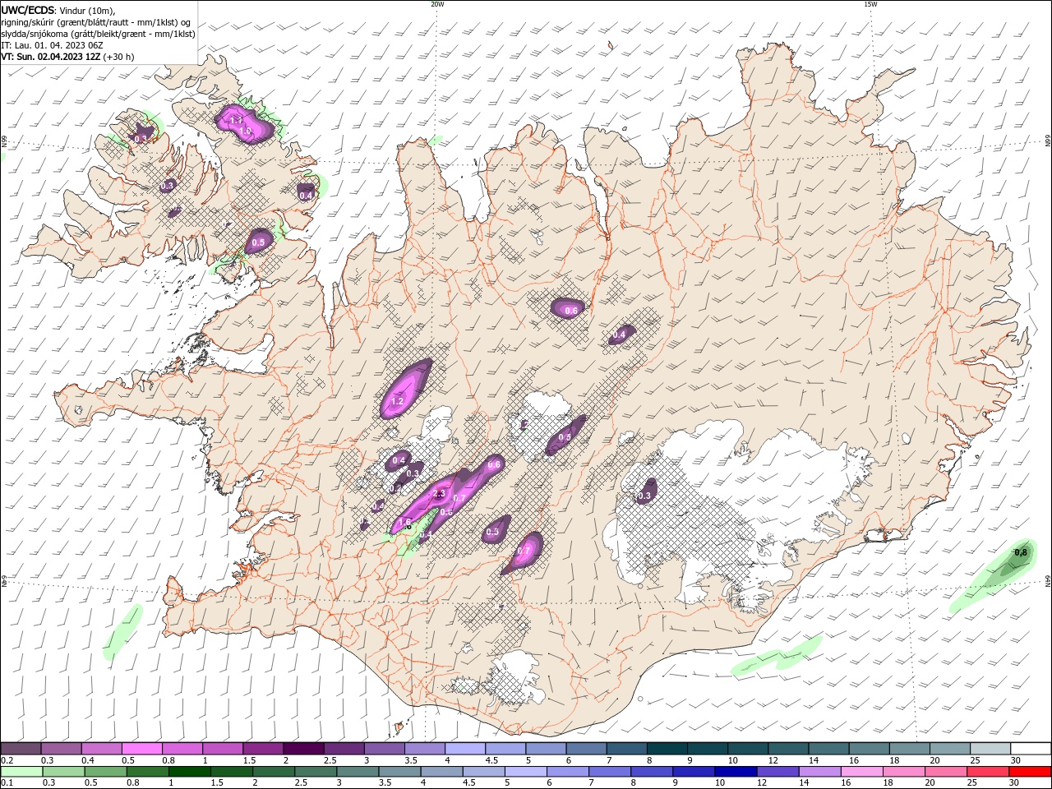
Task: Click the 20W longitude label
Action: tap(437, 4)
